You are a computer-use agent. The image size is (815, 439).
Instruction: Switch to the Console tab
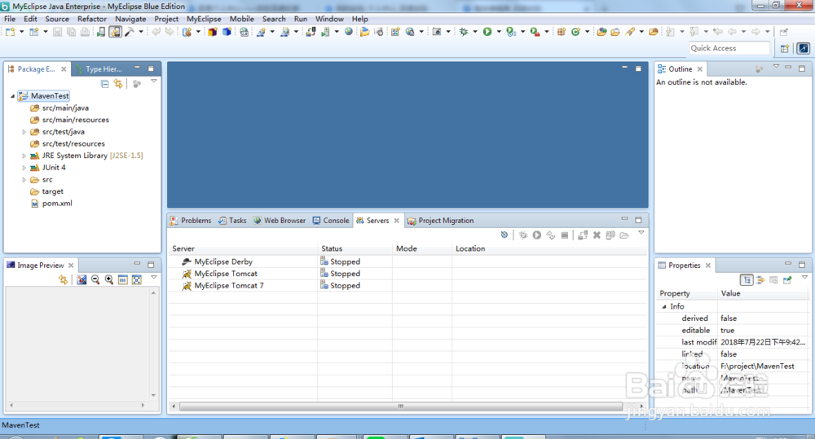[331, 221]
